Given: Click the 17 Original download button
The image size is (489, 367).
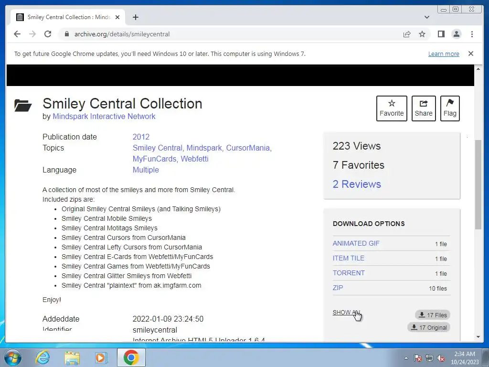Looking at the screenshot, I should [x=429, y=327].
